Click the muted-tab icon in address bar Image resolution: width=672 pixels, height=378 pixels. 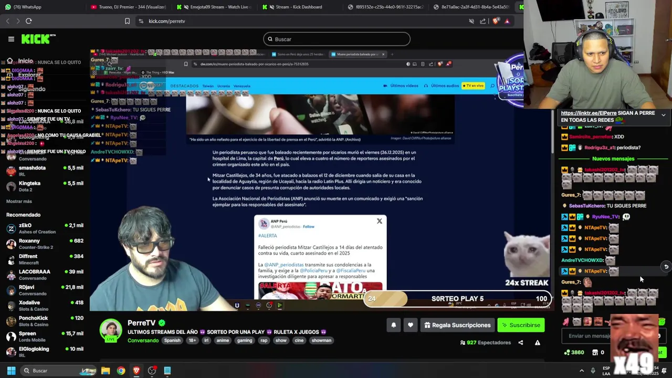coord(471,21)
